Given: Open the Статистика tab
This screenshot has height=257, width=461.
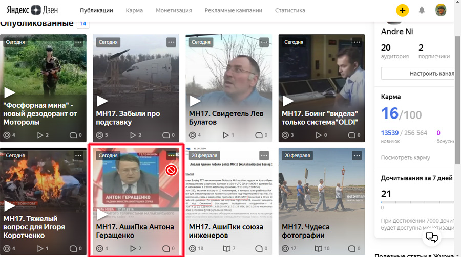Looking at the screenshot, I should 290,10.
